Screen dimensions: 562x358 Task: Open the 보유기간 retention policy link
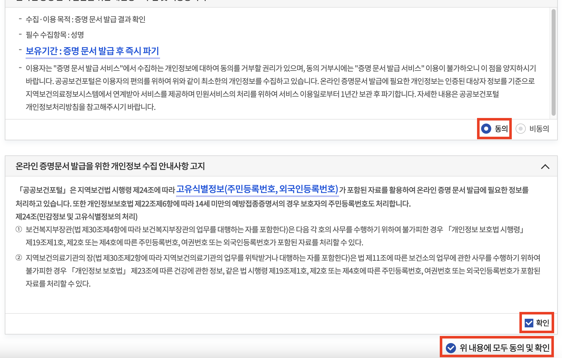tap(93, 51)
